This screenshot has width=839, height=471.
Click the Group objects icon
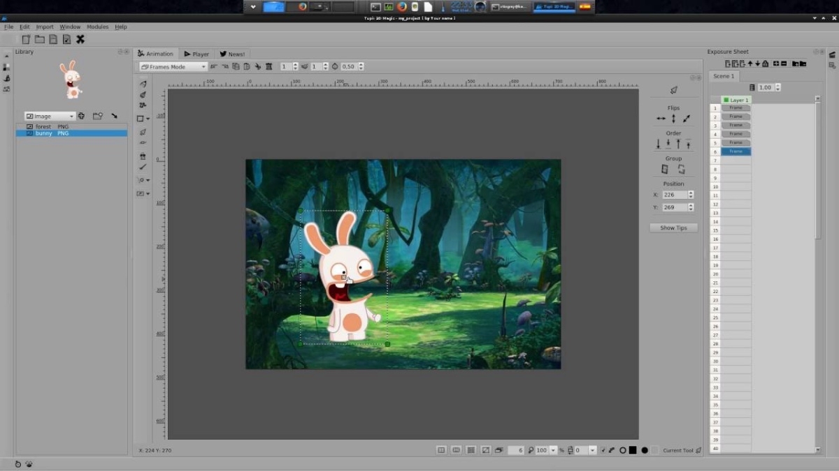(665, 169)
